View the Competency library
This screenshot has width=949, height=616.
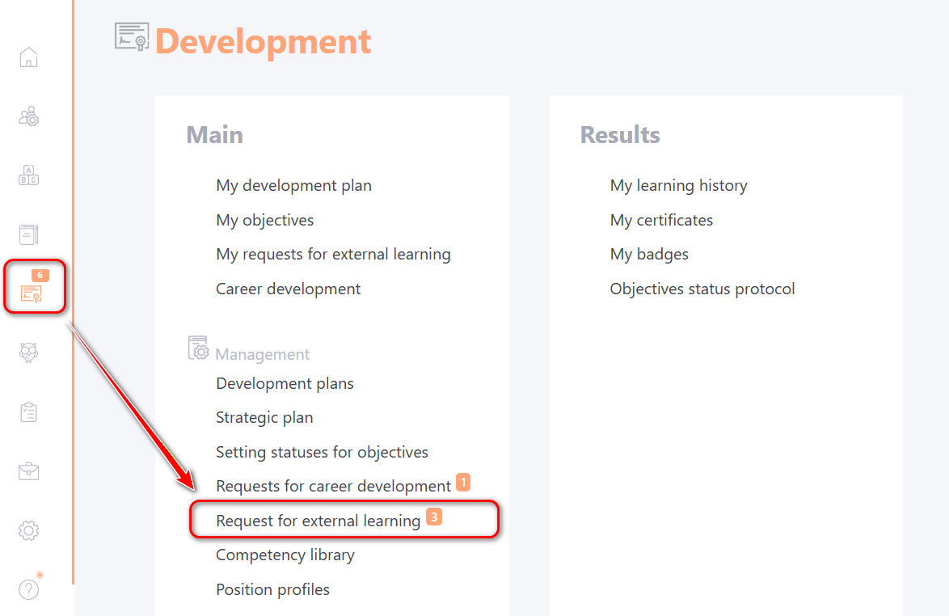[x=285, y=555]
